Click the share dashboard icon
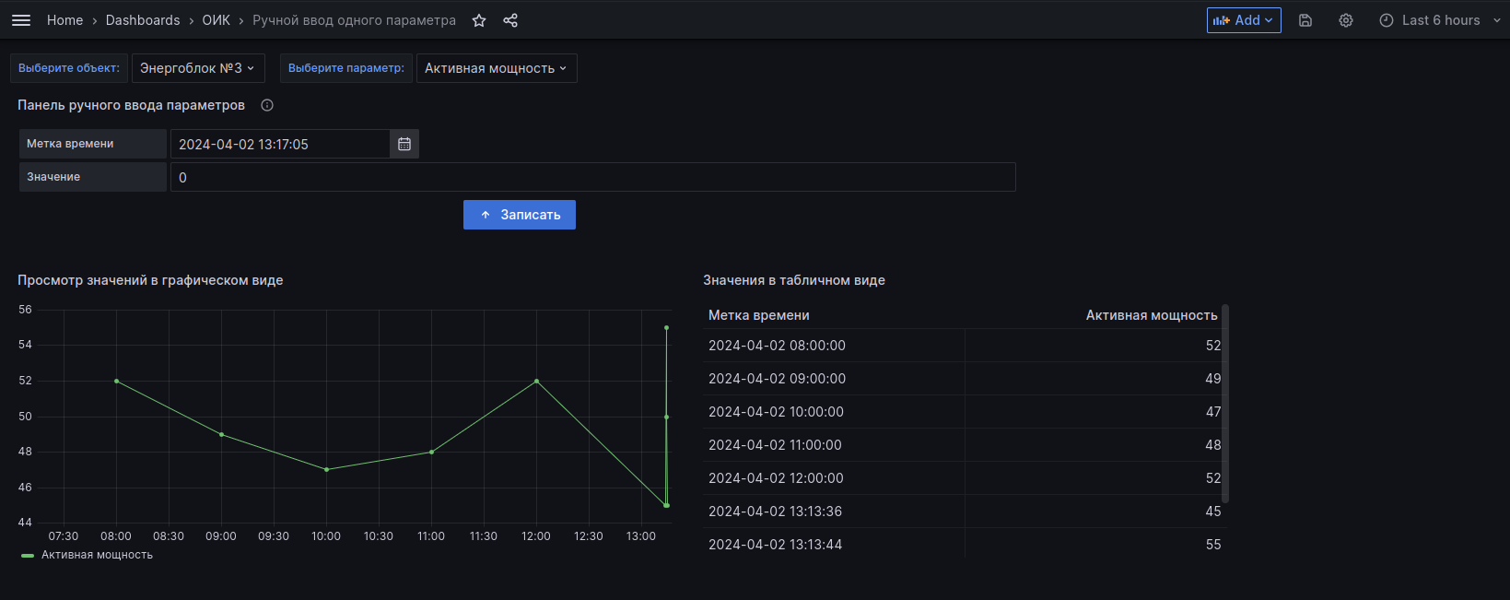Image resolution: width=1510 pixels, height=600 pixels. (x=510, y=20)
